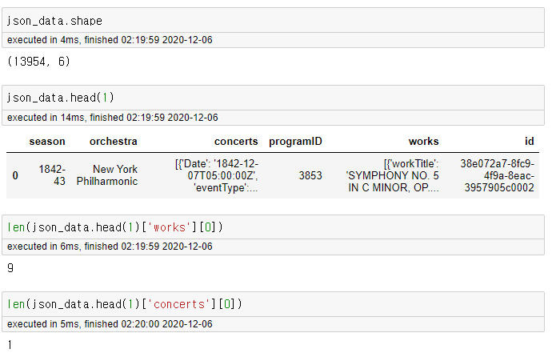Click the programID column header
The height and width of the screenshot is (361, 552).
point(295,142)
